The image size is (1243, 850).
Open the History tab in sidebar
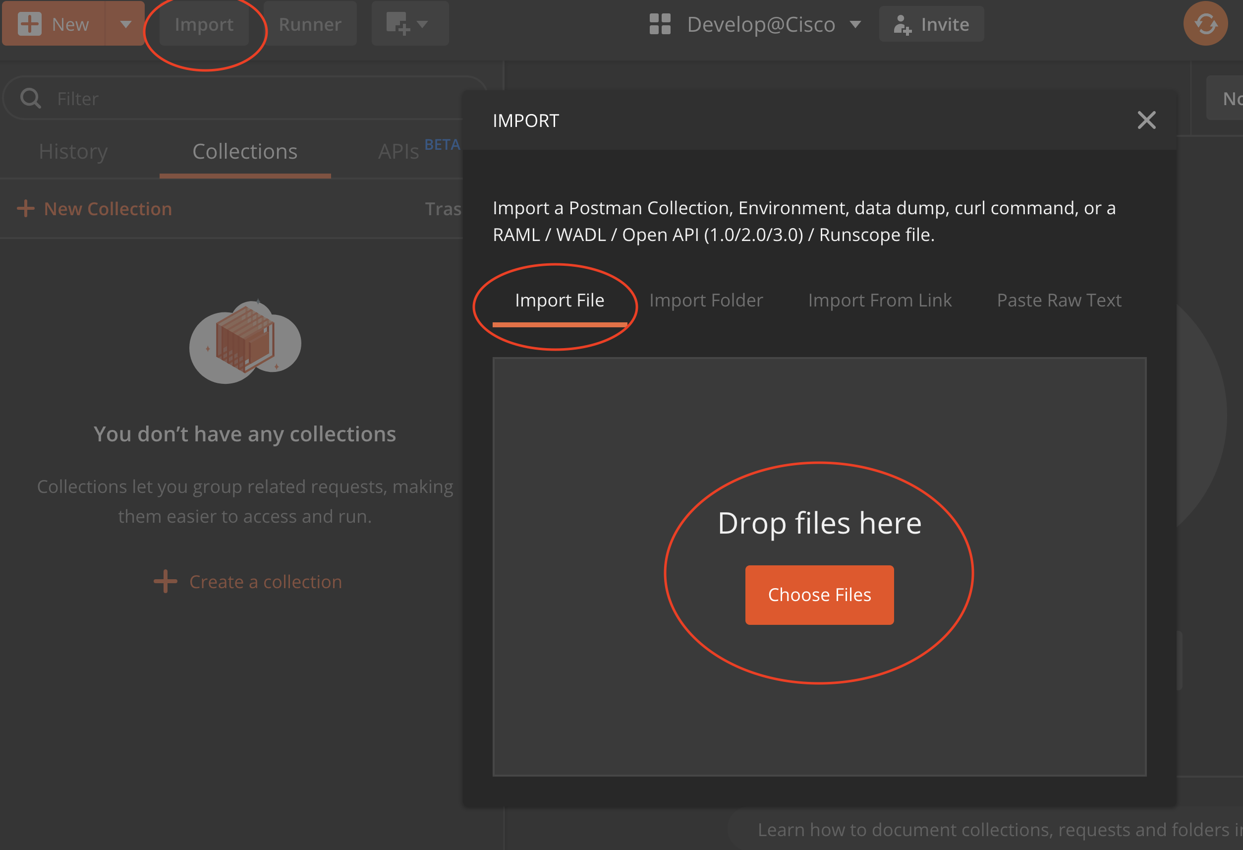point(73,151)
